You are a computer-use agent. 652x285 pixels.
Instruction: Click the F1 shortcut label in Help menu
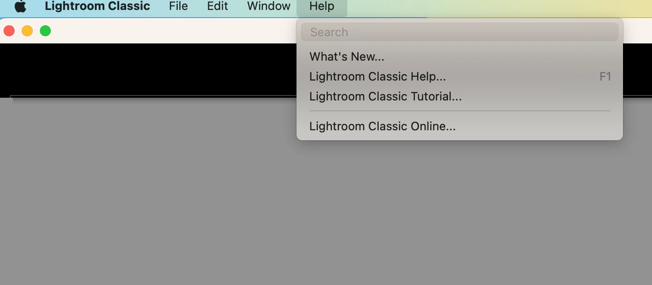point(605,76)
